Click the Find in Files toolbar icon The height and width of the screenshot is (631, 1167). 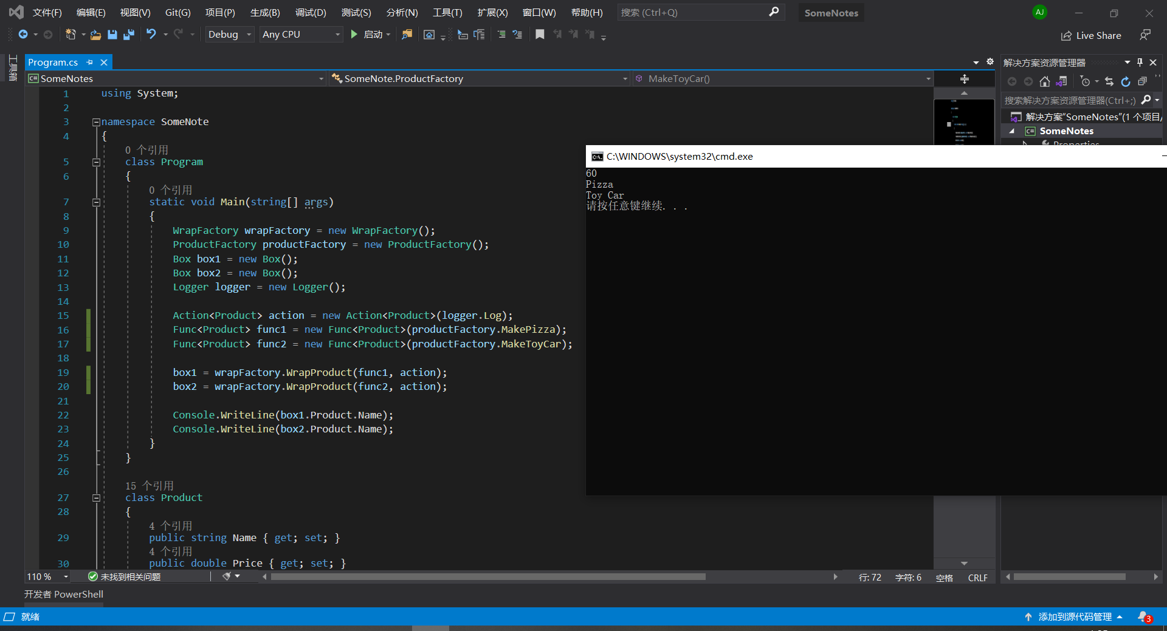click(x=407, y=35)
